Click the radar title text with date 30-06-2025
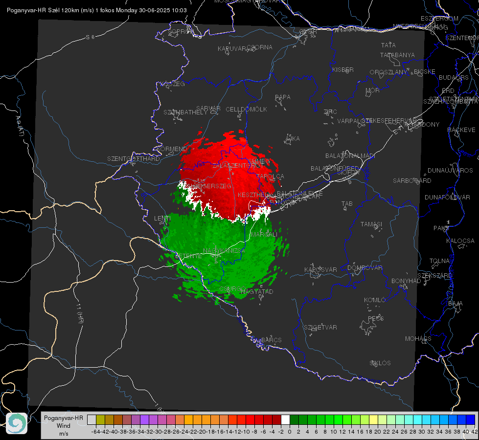 97,10
